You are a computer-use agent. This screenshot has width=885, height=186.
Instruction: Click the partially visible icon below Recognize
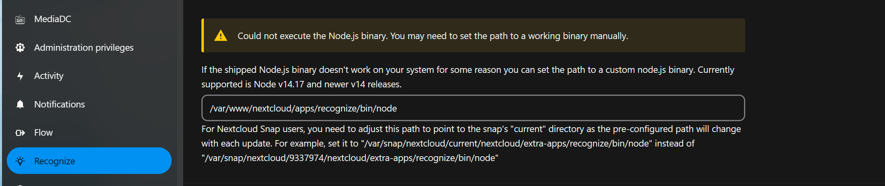20,185
